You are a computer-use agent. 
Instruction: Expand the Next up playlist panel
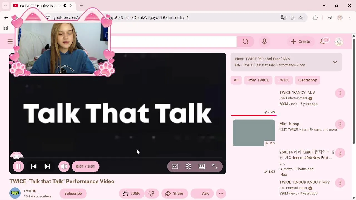[335, 62]
